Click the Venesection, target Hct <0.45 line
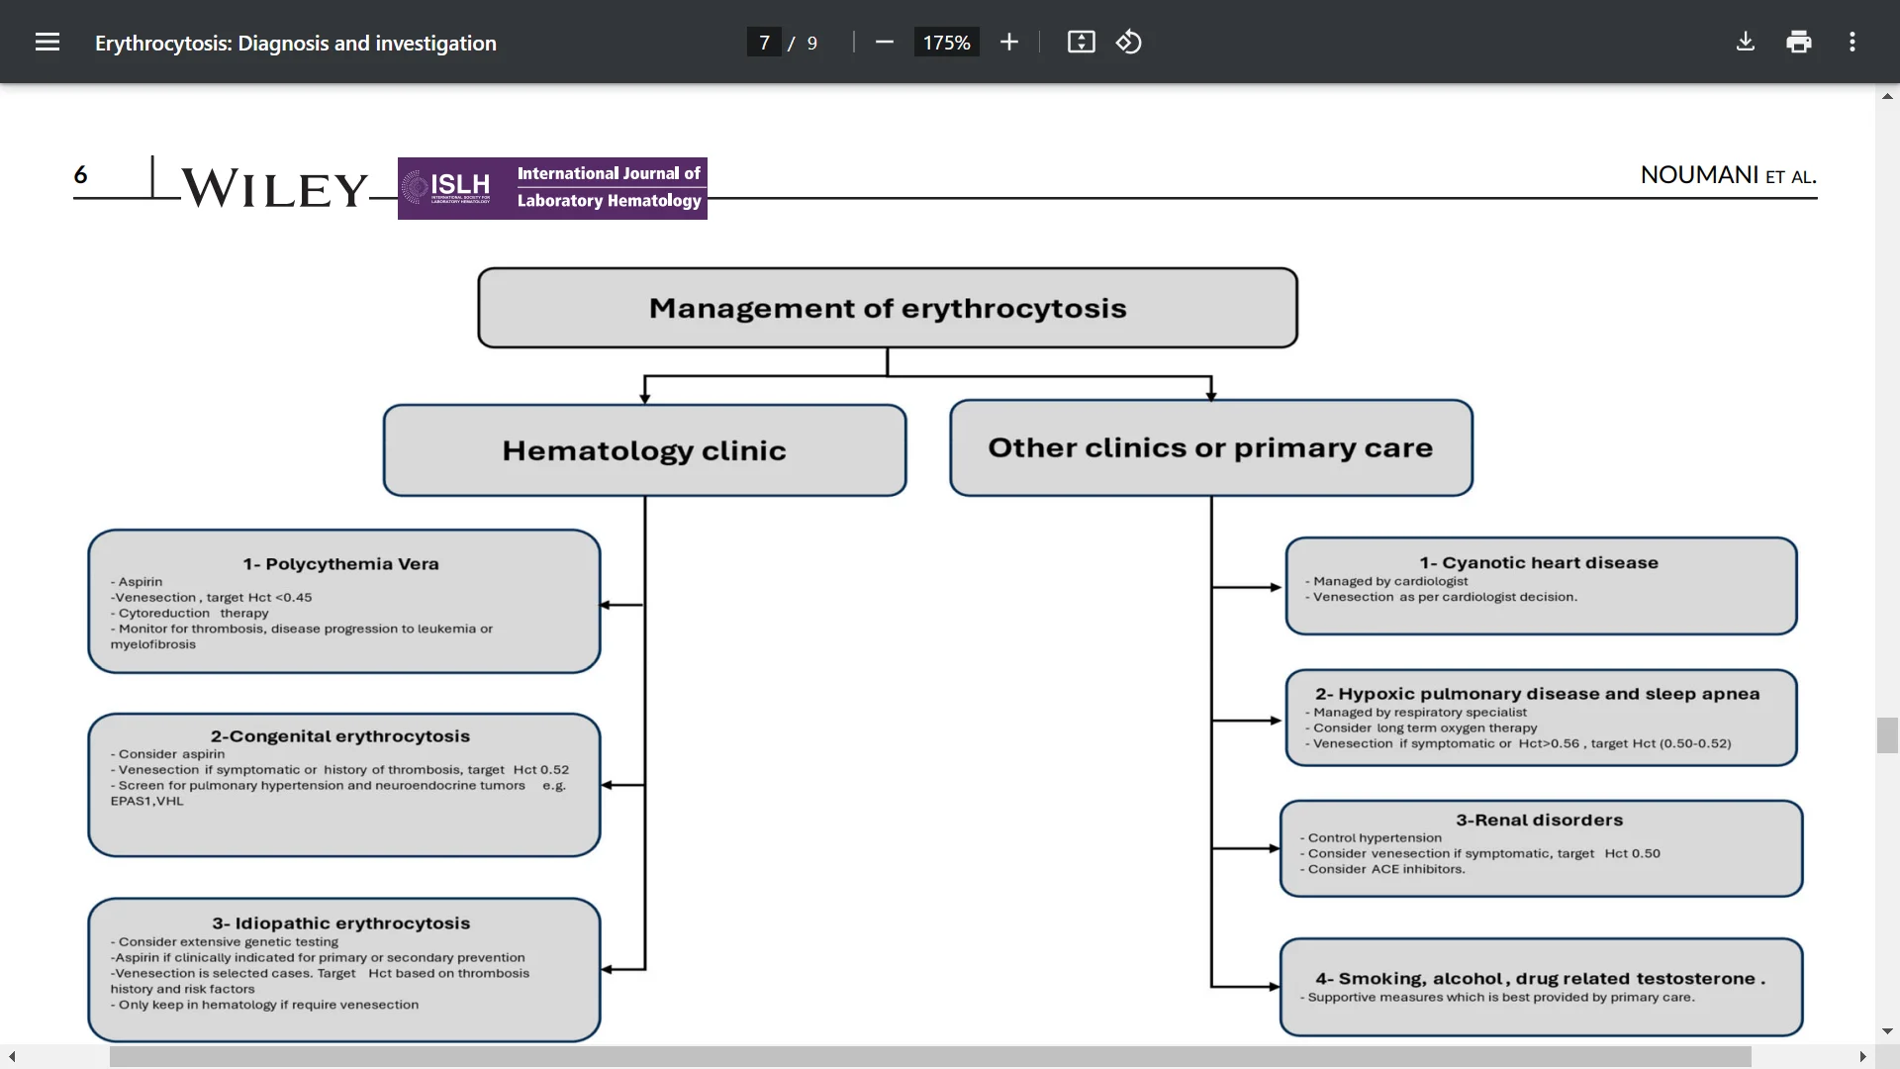 point(212,598)
